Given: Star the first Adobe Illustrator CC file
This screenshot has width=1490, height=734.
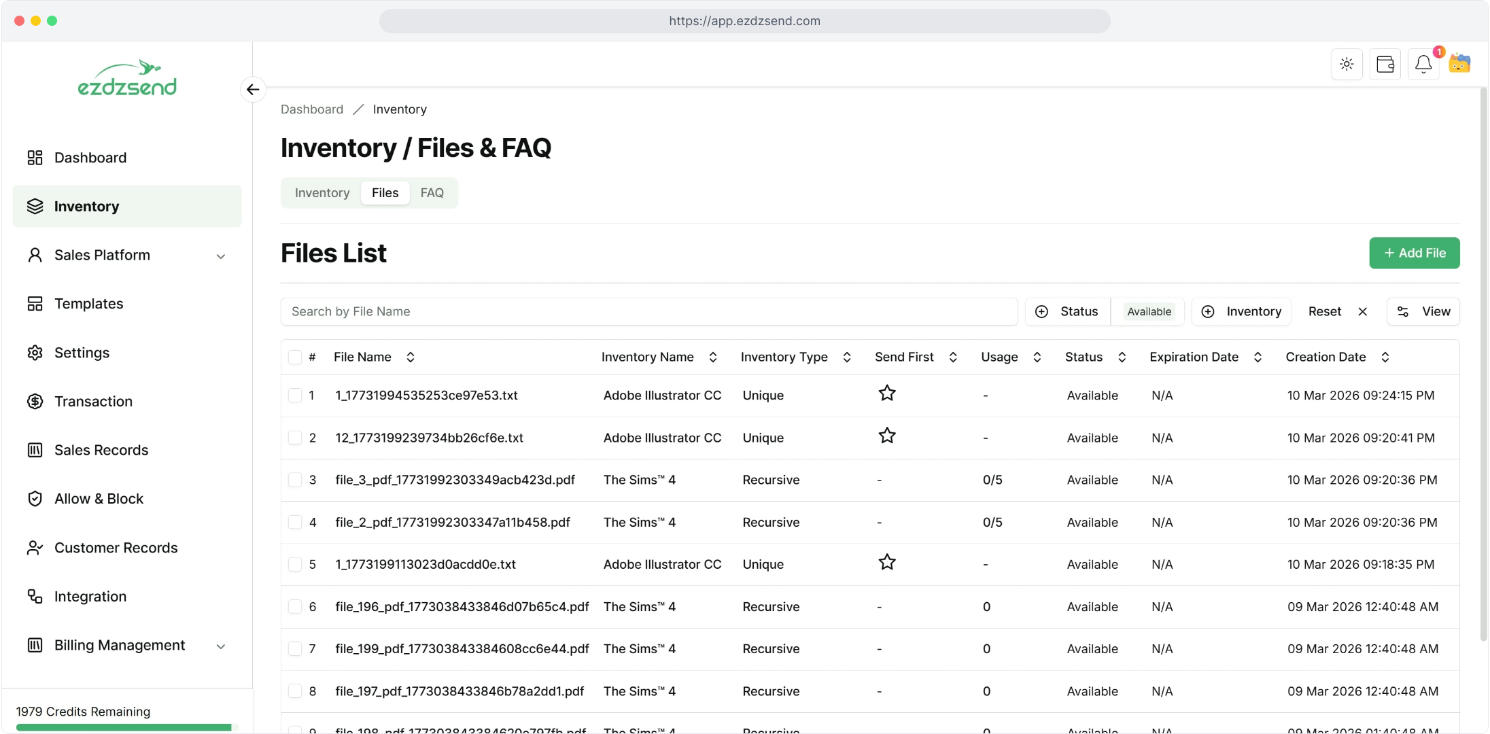Looking at the screenshot, I should [x=887, y=394].
